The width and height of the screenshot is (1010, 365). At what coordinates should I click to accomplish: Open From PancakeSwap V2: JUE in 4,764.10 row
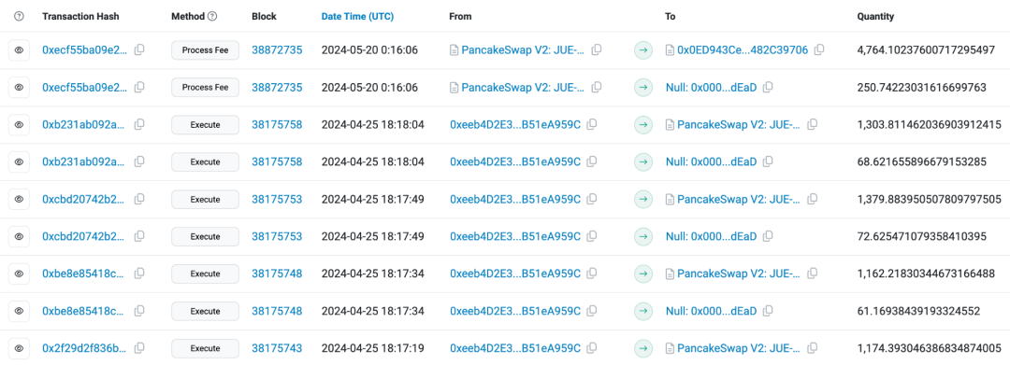523,50
